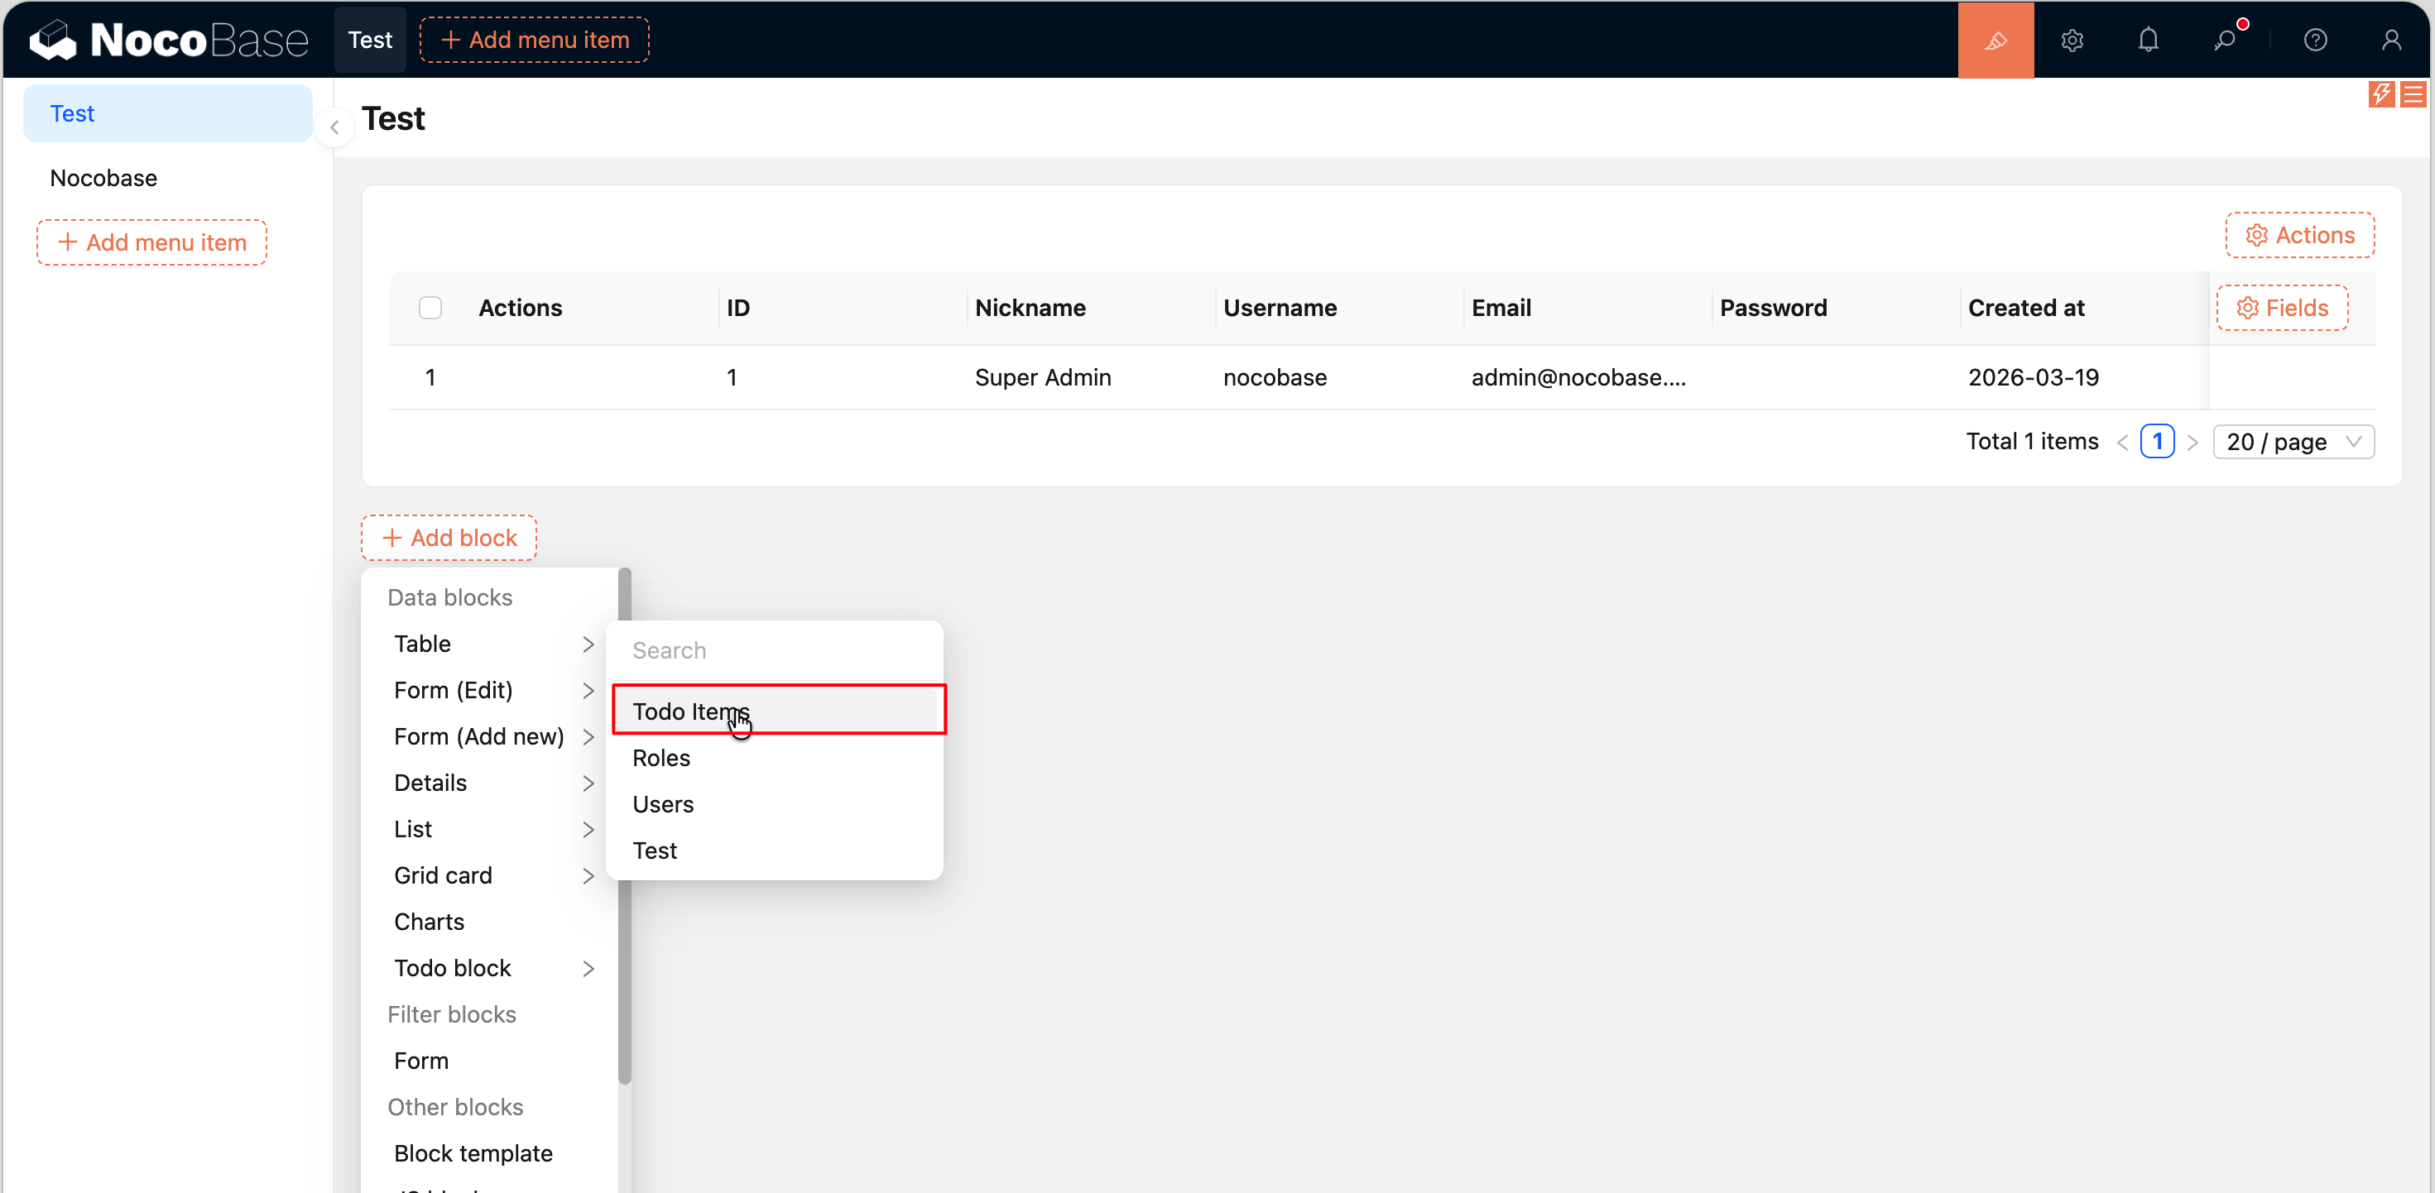
Task: Check the select-all checkbox in table header
Action: pyautogui.click(x=430, y=308)
